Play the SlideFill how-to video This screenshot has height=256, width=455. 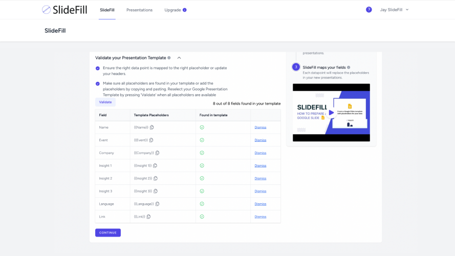pos(331,113)
